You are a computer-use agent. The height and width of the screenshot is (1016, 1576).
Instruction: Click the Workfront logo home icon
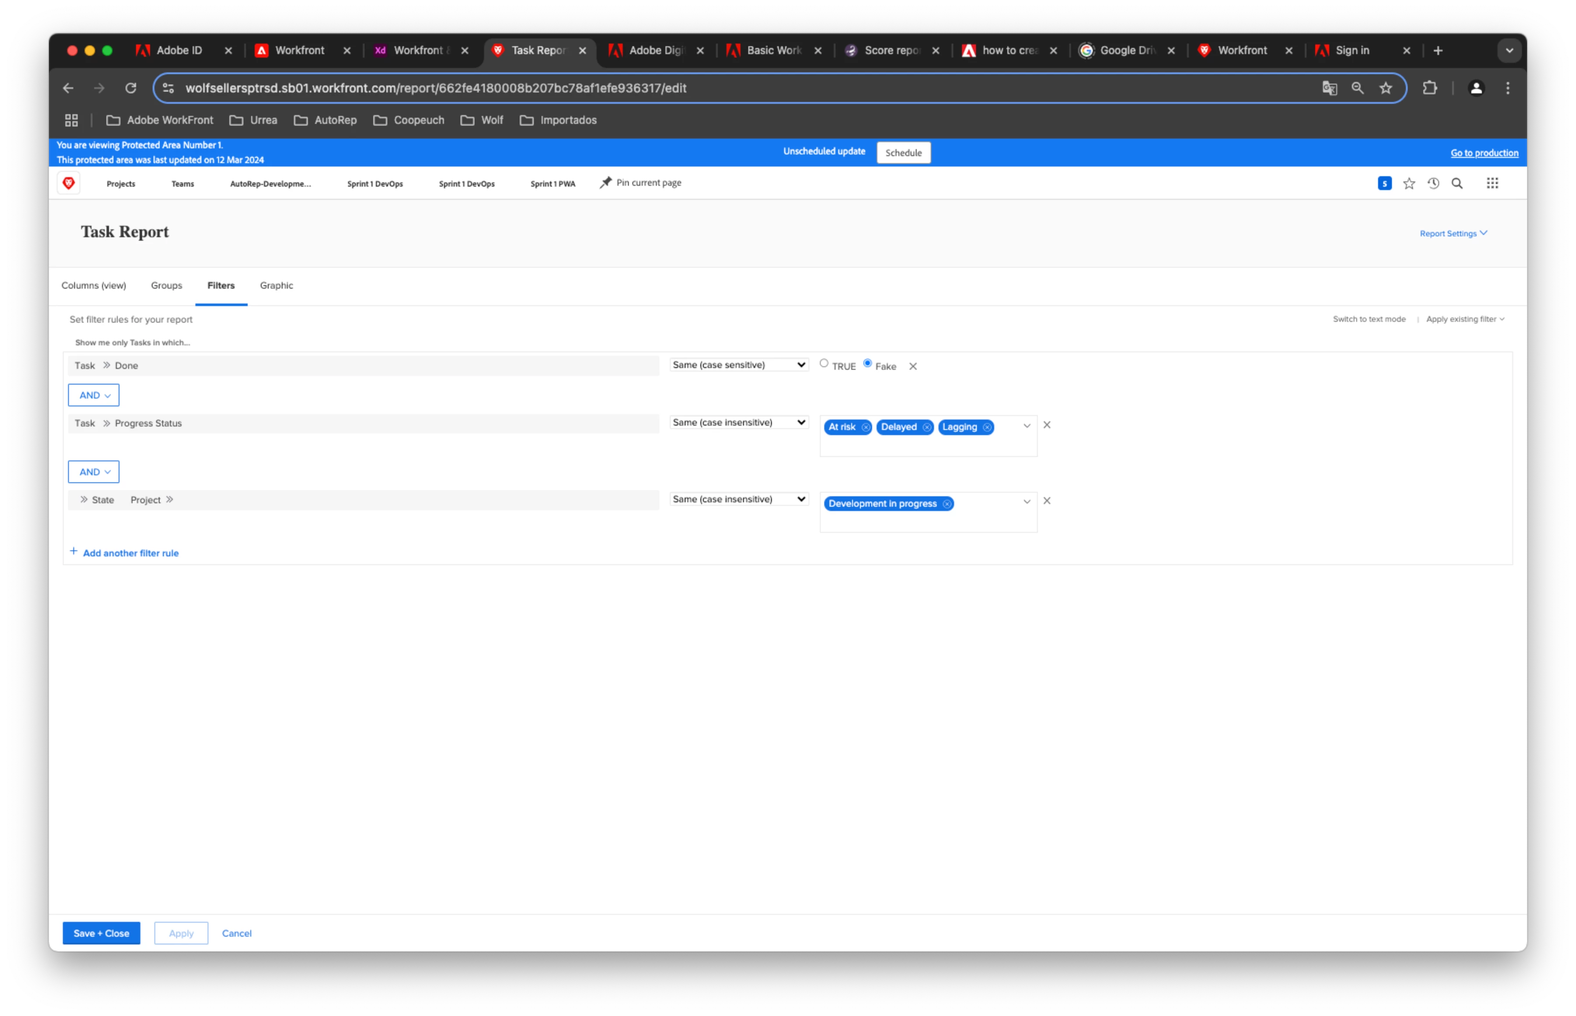(x=68, y=184)
